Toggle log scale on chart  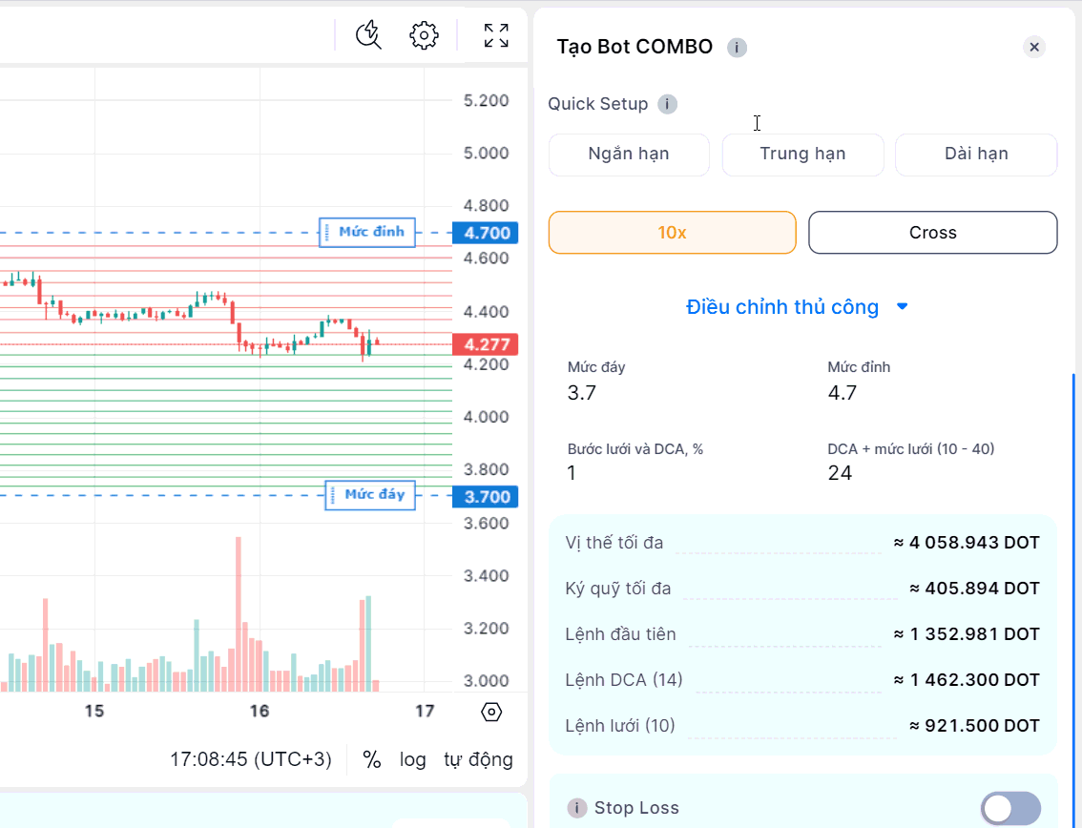pyautogui.click(x=413, y=759)
